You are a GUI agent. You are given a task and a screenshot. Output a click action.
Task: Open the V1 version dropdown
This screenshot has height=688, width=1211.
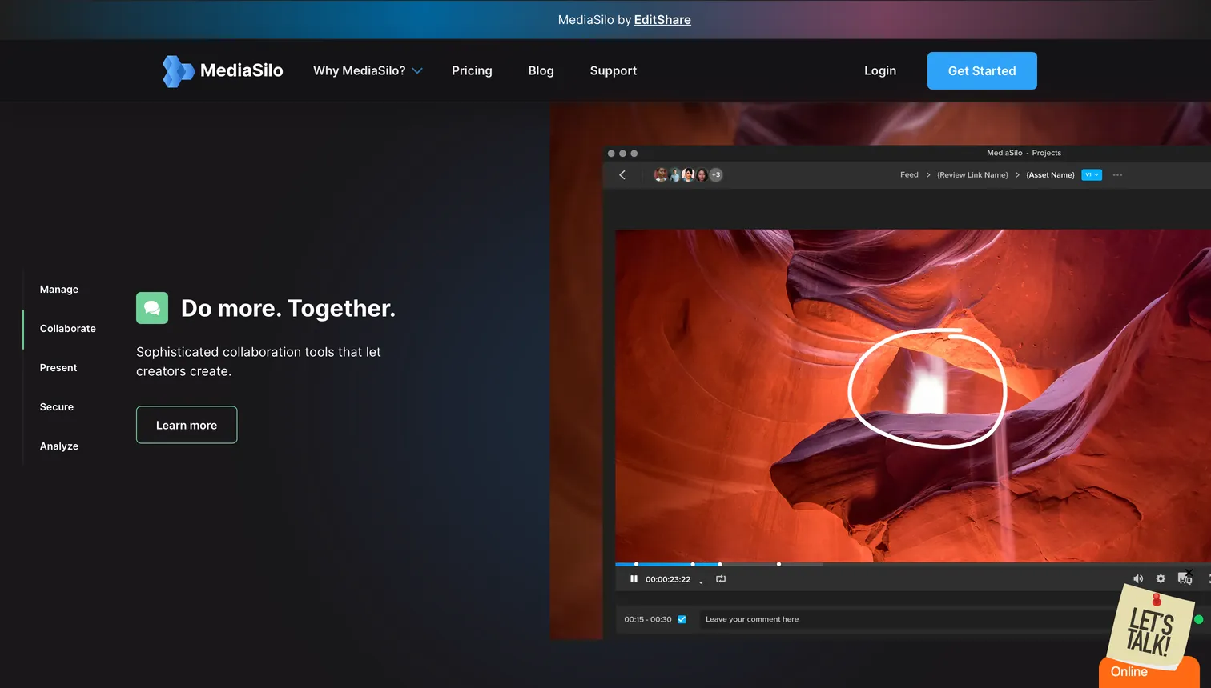(1091, 174)
